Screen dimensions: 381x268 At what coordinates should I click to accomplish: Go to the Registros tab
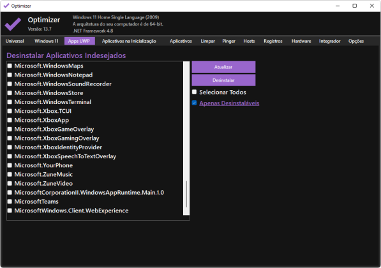273,41
